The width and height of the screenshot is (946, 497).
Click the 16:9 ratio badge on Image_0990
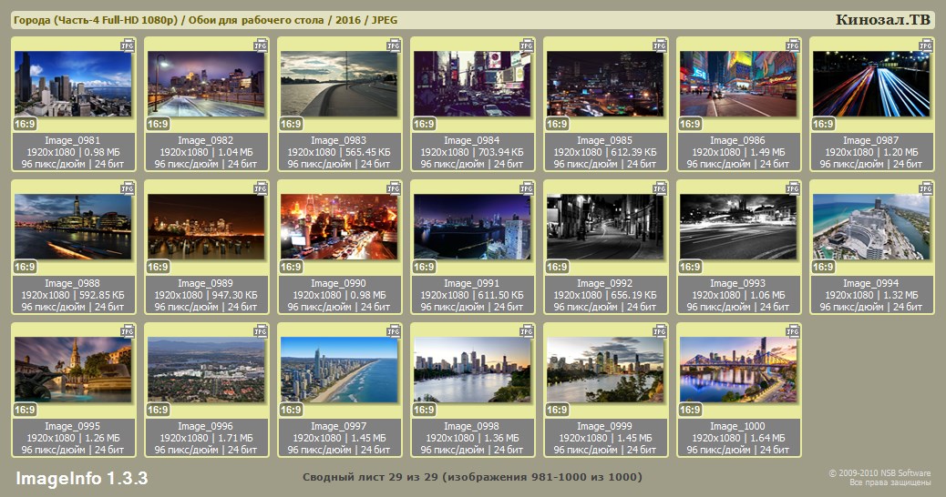tap(291, 267)
